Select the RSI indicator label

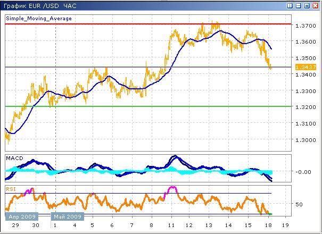click(10, 188)
